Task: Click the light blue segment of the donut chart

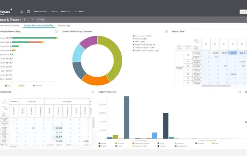Action: coord(78,53)
